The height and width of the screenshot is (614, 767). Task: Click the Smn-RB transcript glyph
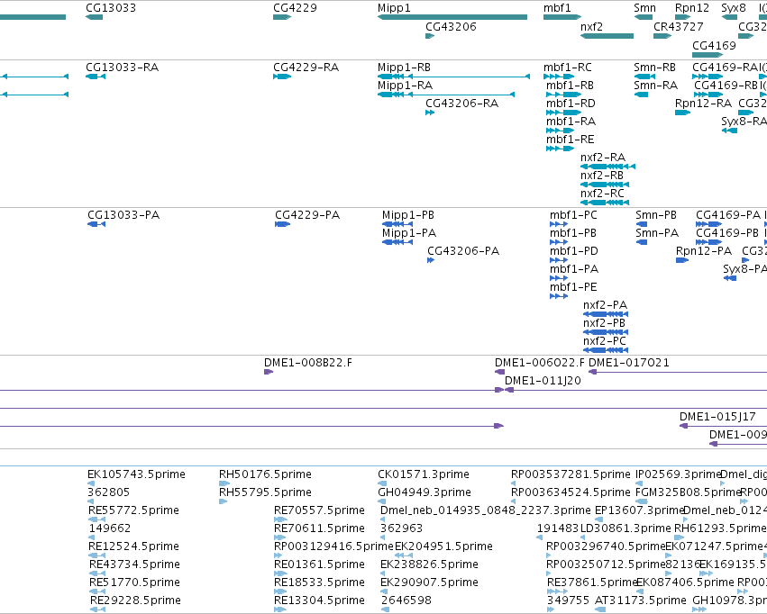(644, 77)
